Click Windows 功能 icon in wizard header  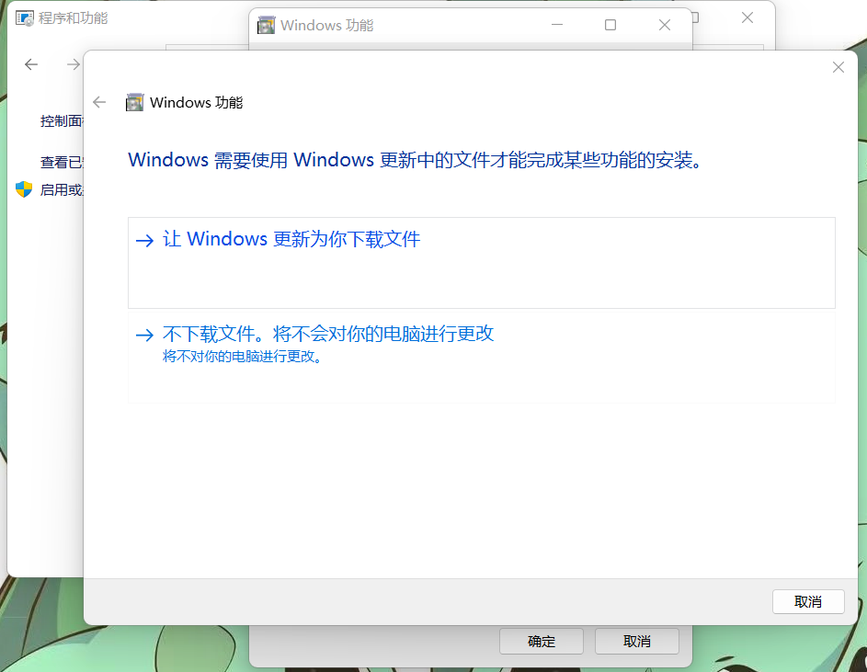pyautogui.click(x=134, y=102)
